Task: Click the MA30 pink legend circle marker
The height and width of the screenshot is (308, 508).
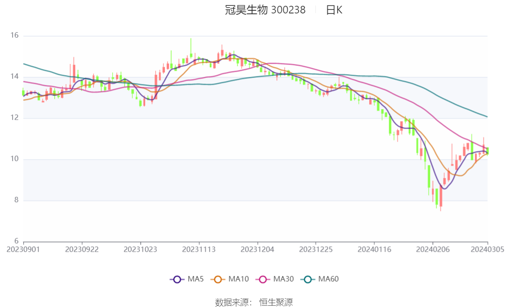Action: [x=263, y=279]
